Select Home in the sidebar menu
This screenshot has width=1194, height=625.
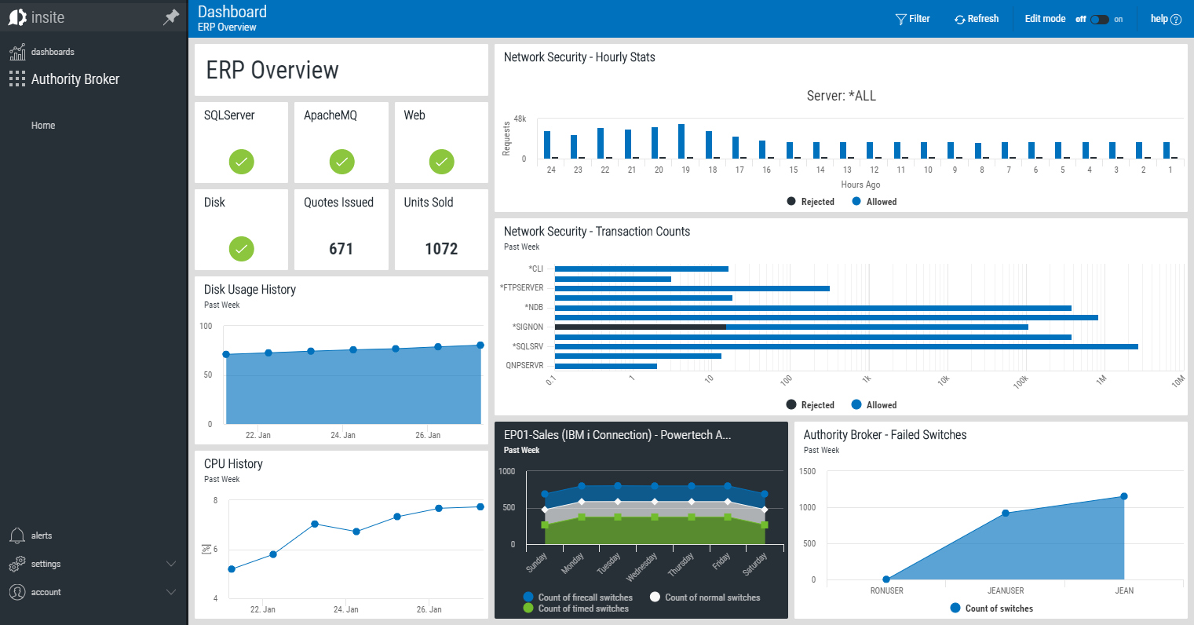(43, 126)
